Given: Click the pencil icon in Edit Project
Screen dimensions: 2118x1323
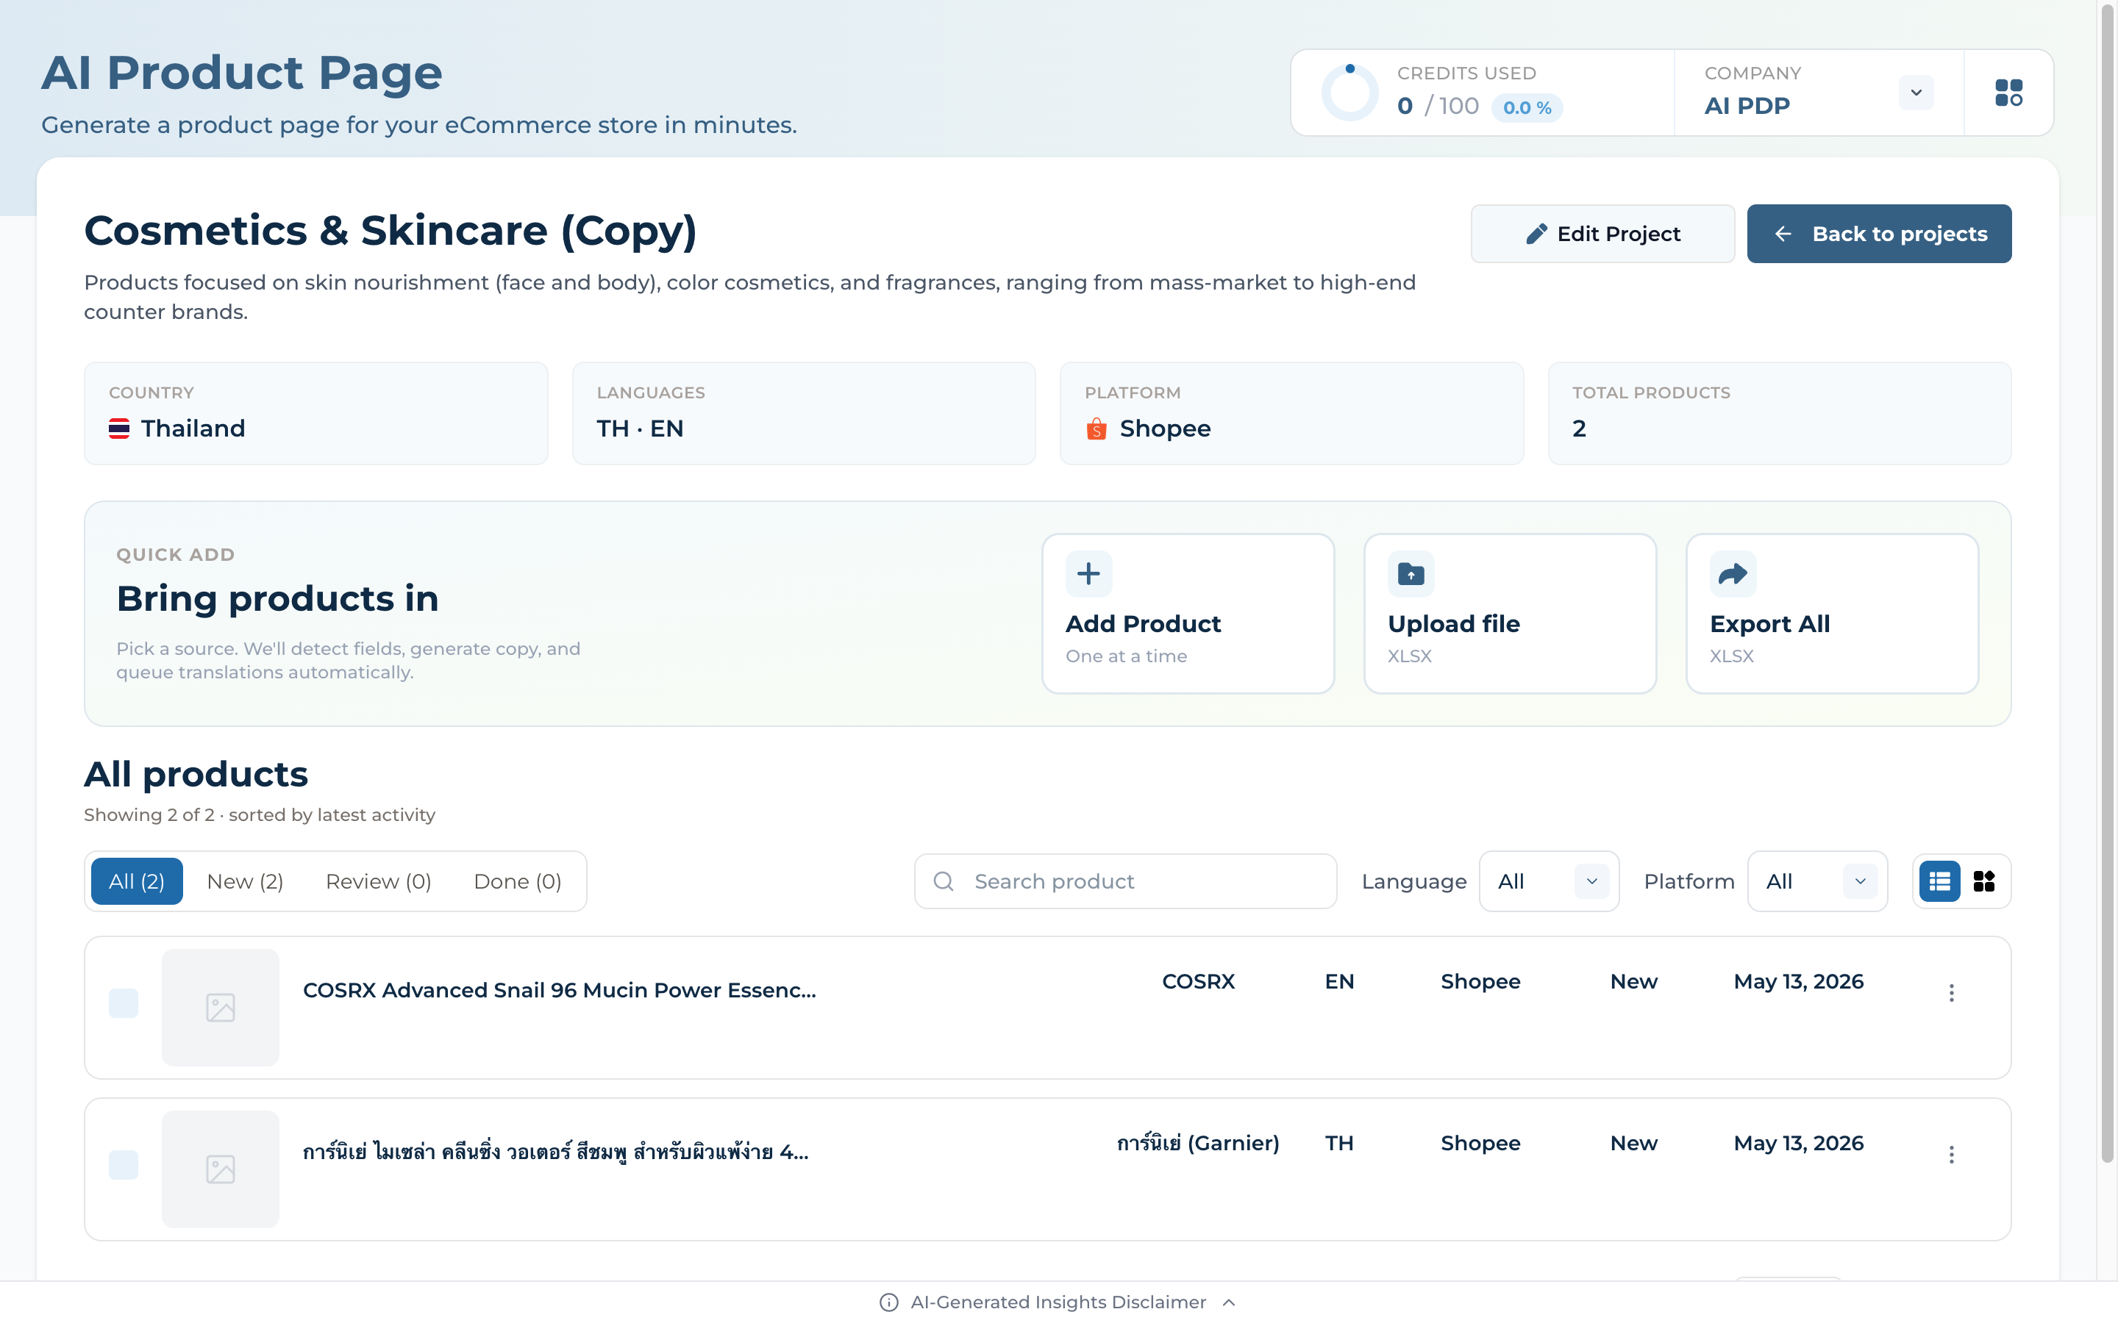Looking at the screenshot, I should click(1536, 234).
